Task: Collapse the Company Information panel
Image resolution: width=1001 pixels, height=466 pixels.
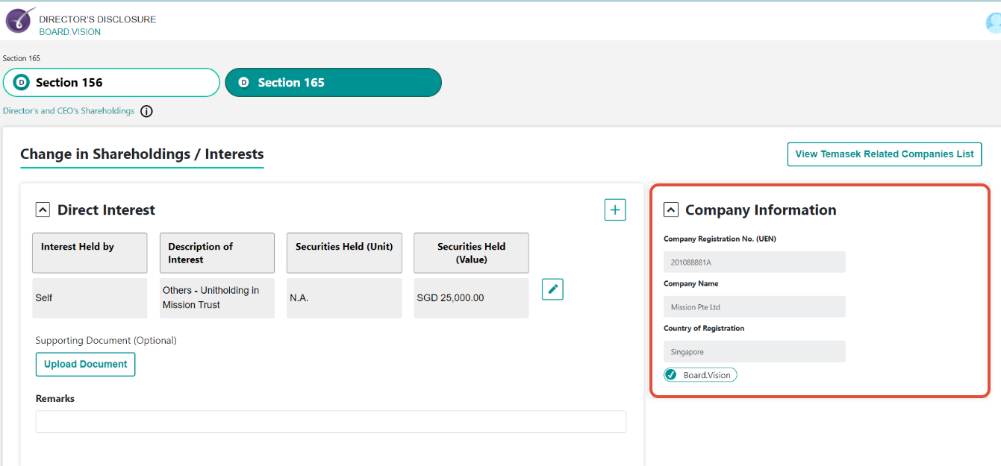Action: click(671, 210)
